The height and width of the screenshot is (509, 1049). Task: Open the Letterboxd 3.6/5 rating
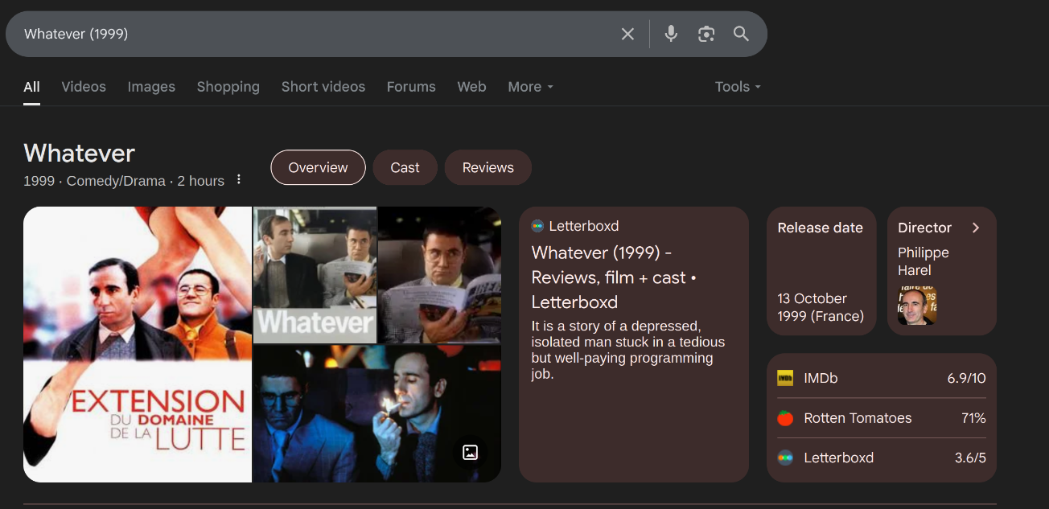click(882, 458)
